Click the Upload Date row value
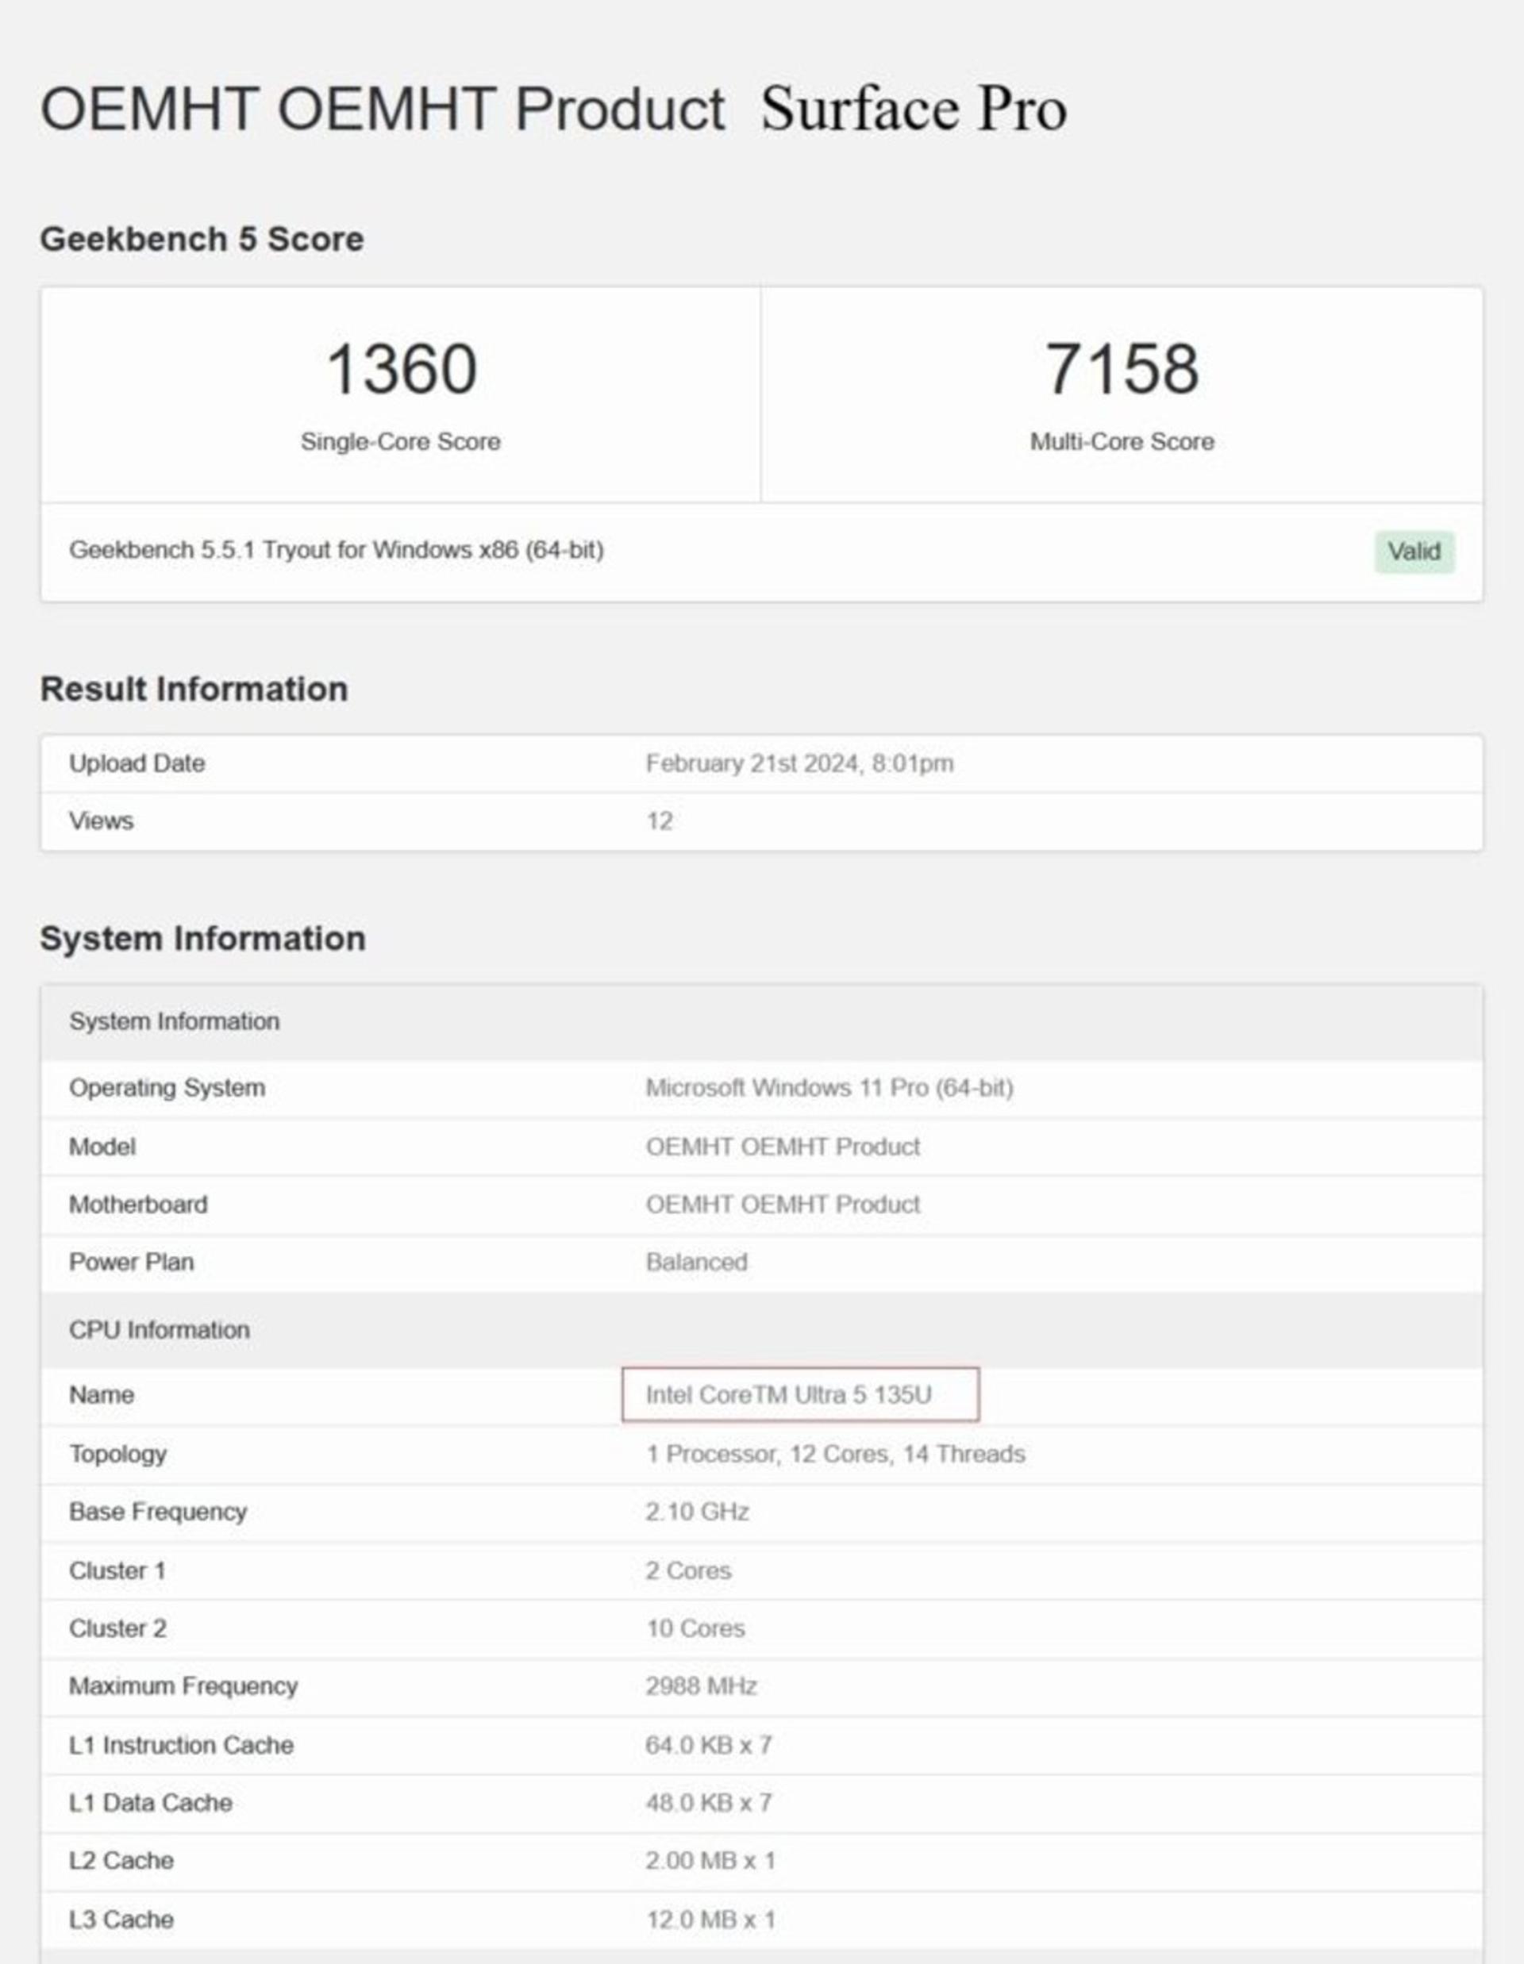Viewport: 1524px width, 1964px height. pyautogui.click(x=799, y=763)
